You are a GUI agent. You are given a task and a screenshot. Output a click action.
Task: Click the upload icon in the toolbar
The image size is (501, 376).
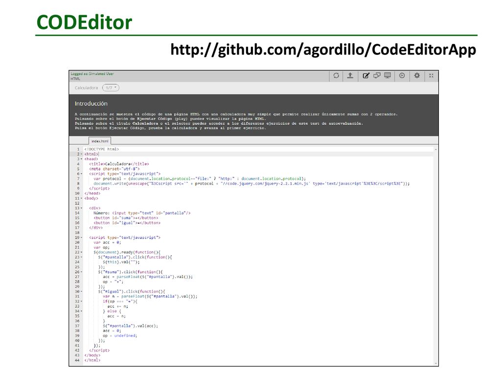coord(350,76)
